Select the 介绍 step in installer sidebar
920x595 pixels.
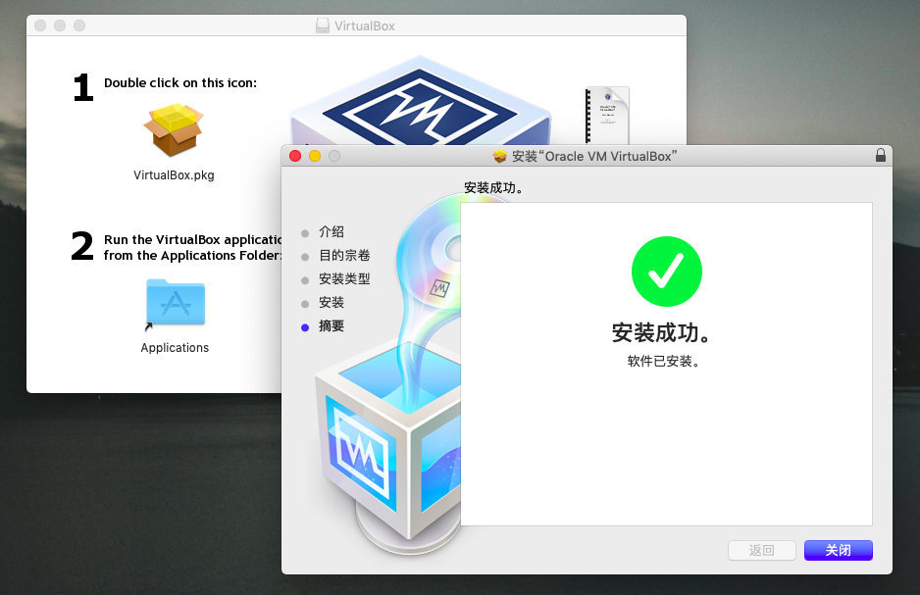click(331, 232)
